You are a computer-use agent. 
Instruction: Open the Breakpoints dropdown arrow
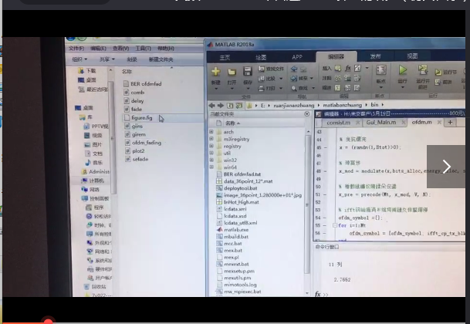[x=381, y=87]
